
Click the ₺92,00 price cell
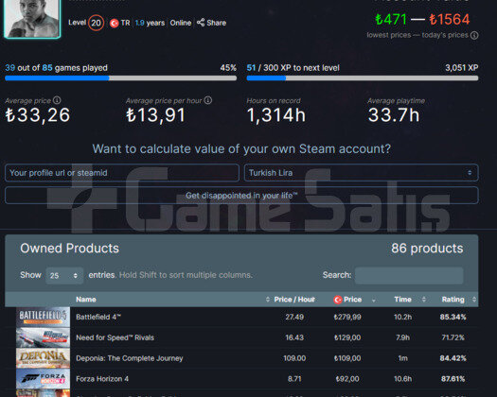(x=347, y=379)
